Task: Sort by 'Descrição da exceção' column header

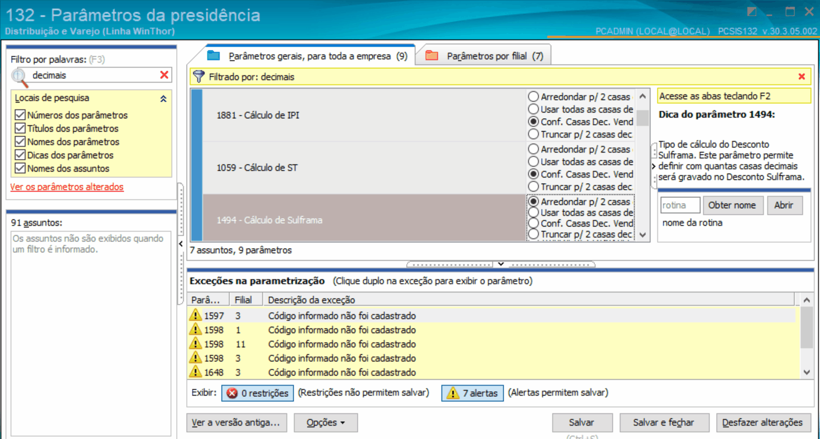Action: [x=529, y=300]
